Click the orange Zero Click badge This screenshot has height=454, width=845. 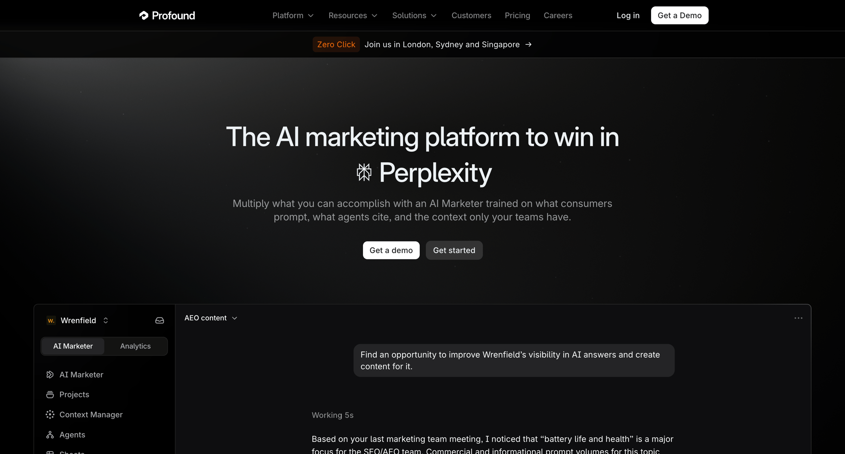tap(336, 45)
